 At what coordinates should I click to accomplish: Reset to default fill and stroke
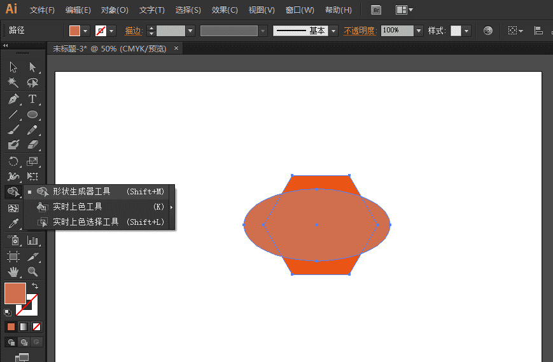pyautogui.click(x=8, y=312)
